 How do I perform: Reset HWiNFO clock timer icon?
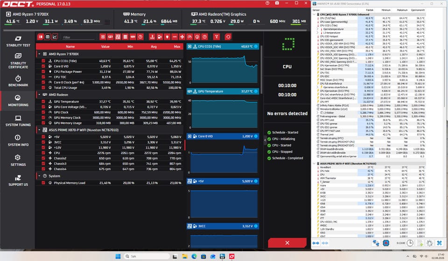410,243
